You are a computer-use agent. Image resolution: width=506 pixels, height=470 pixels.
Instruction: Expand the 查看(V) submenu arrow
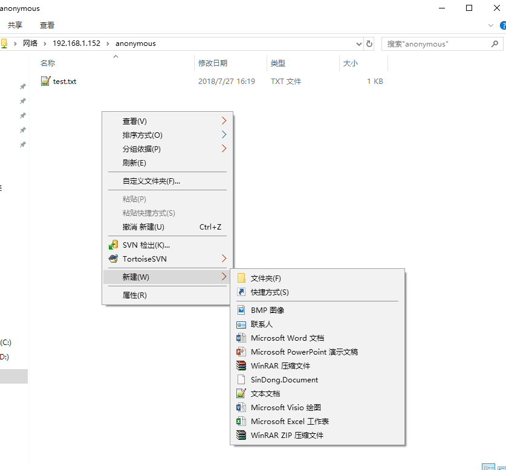(224, 121)
